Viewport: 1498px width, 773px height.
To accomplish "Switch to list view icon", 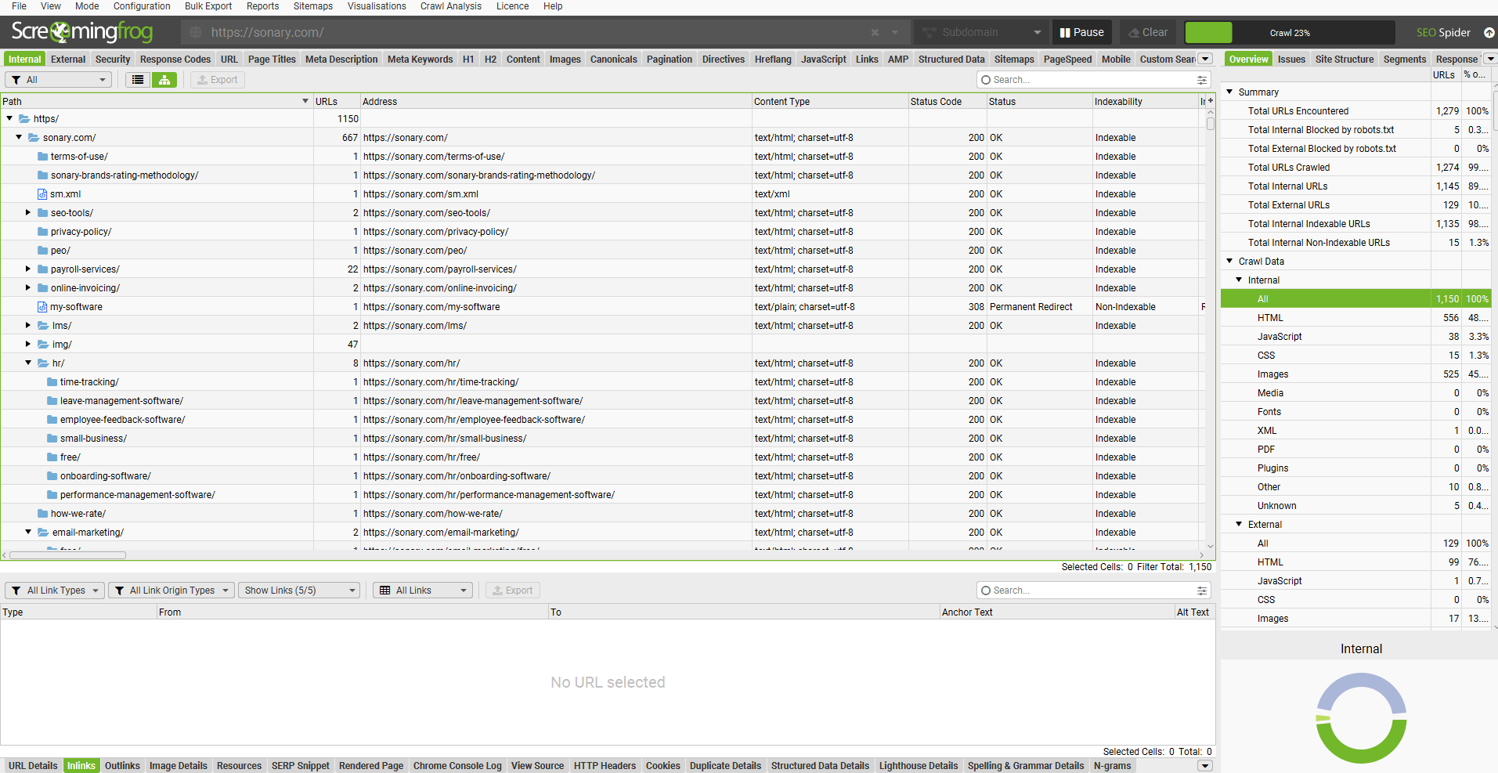I will point(138,80).
